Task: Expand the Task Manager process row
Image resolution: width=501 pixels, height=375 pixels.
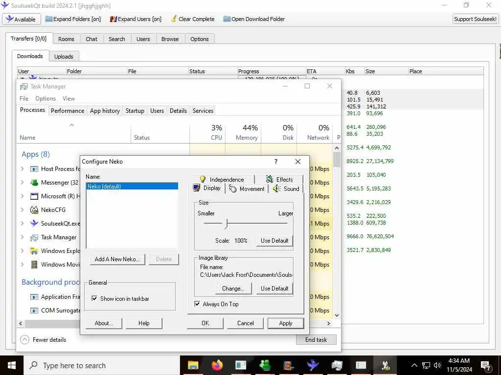Action: [23, 237]
